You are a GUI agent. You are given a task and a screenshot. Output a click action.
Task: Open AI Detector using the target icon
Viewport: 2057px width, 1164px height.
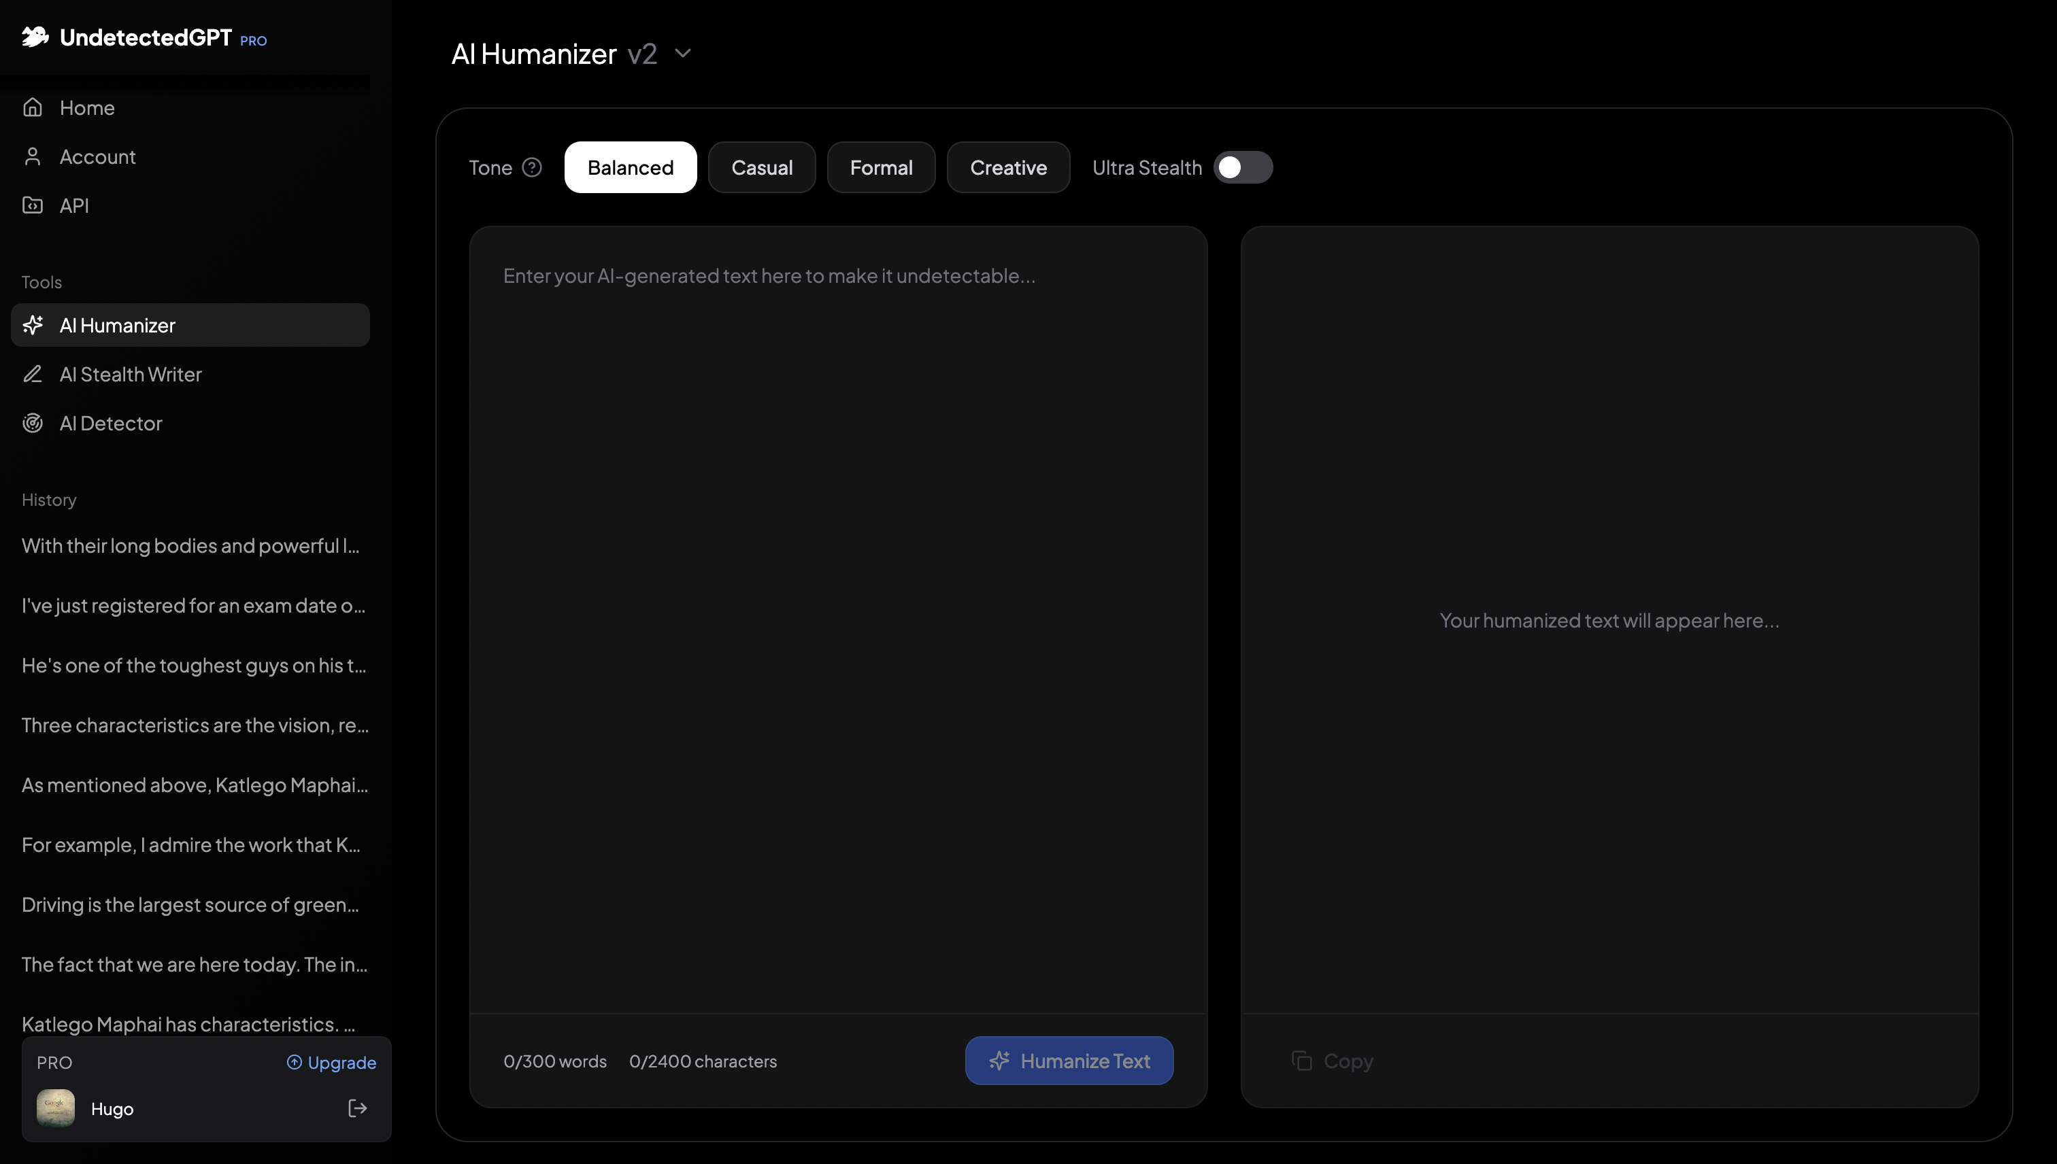click(33, 423)
